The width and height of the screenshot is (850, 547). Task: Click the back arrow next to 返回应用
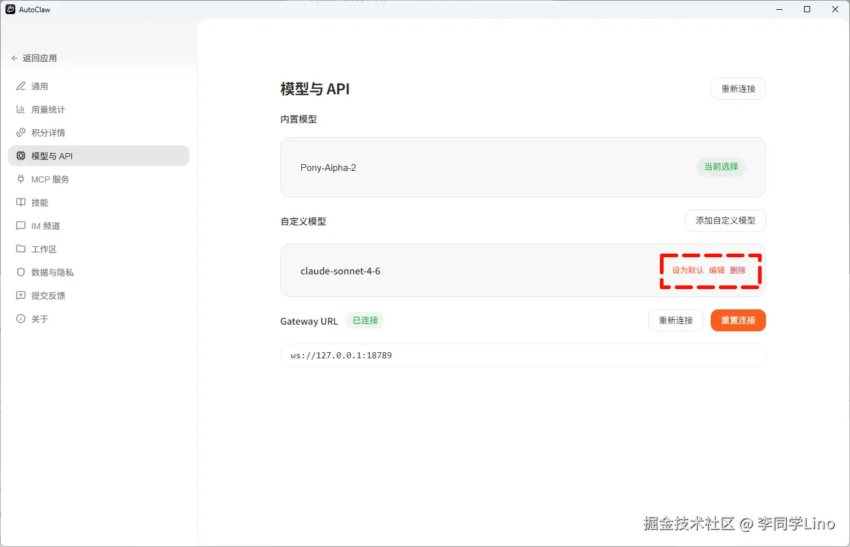[15, 58]
